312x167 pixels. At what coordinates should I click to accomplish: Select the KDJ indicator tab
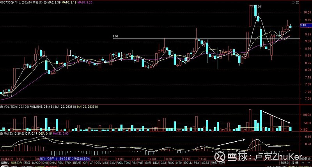point(156,163)
